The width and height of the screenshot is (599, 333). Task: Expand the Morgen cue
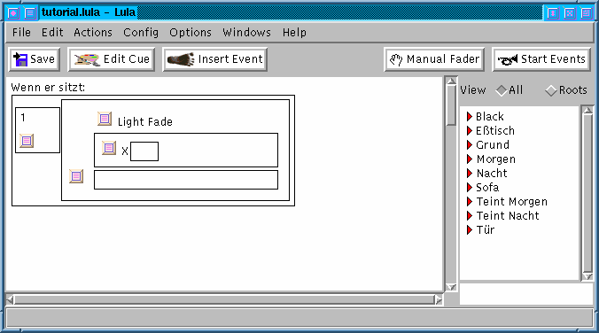tap(470, 159)
